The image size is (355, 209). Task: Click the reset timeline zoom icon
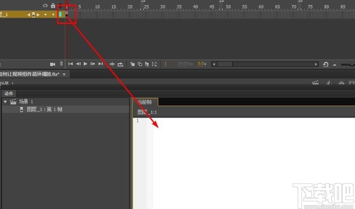point(326,65)
